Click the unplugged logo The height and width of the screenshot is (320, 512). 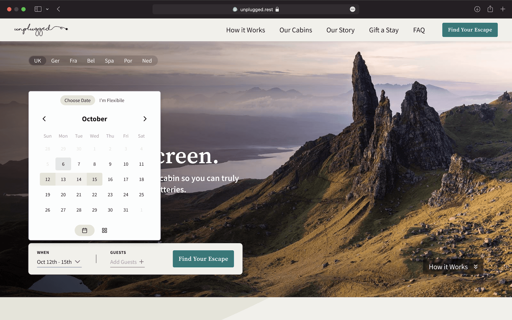click(x=41, y=30)
